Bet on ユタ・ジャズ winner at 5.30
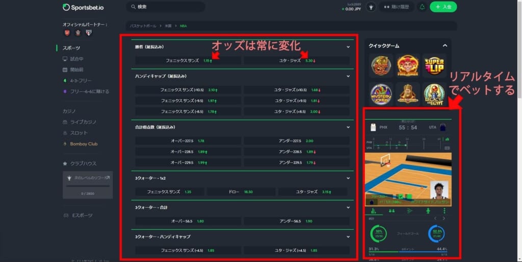The image size is (522, 262). 297,61
